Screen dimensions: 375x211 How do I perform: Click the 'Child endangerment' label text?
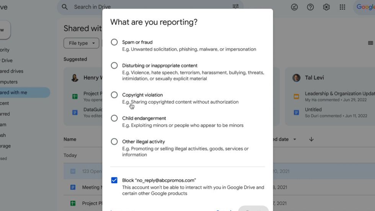[x=144, y=118]
